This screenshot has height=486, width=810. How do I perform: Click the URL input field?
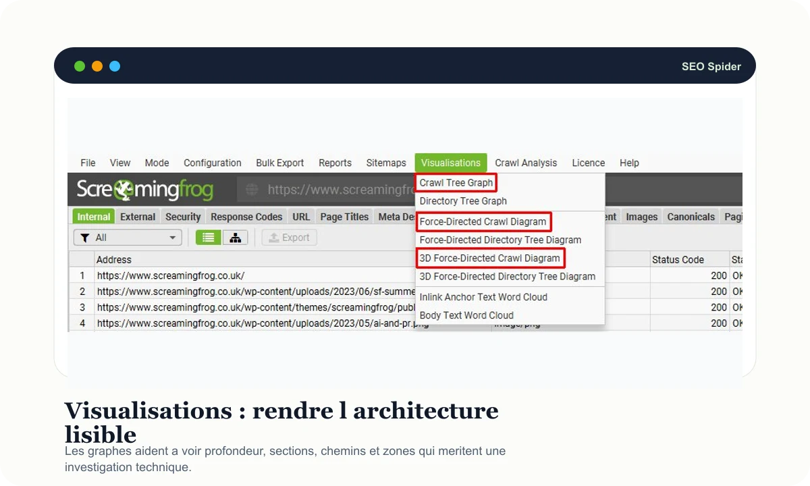pyautogui.click(x=326, y=190)
